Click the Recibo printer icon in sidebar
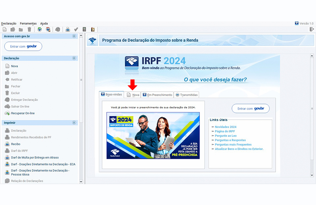The height and width of the screenshot is (205, 316). coord(7,144)
